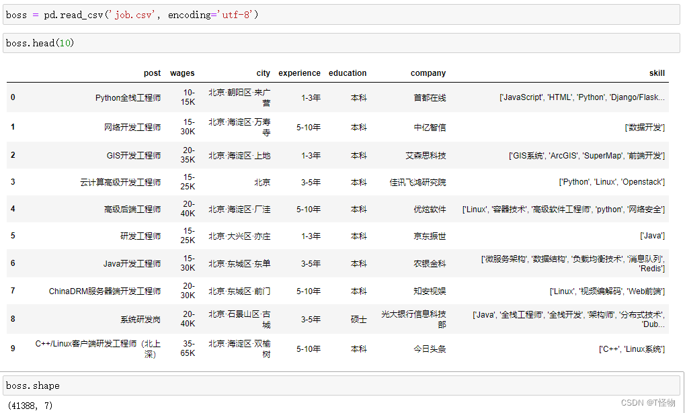Screen dimensions: 685x413
Task: Click the 'experience' column header
Action: point(299,73)
